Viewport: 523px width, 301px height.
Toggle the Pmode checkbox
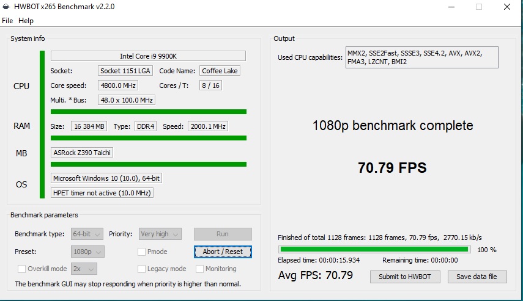[x=141, y=252]
